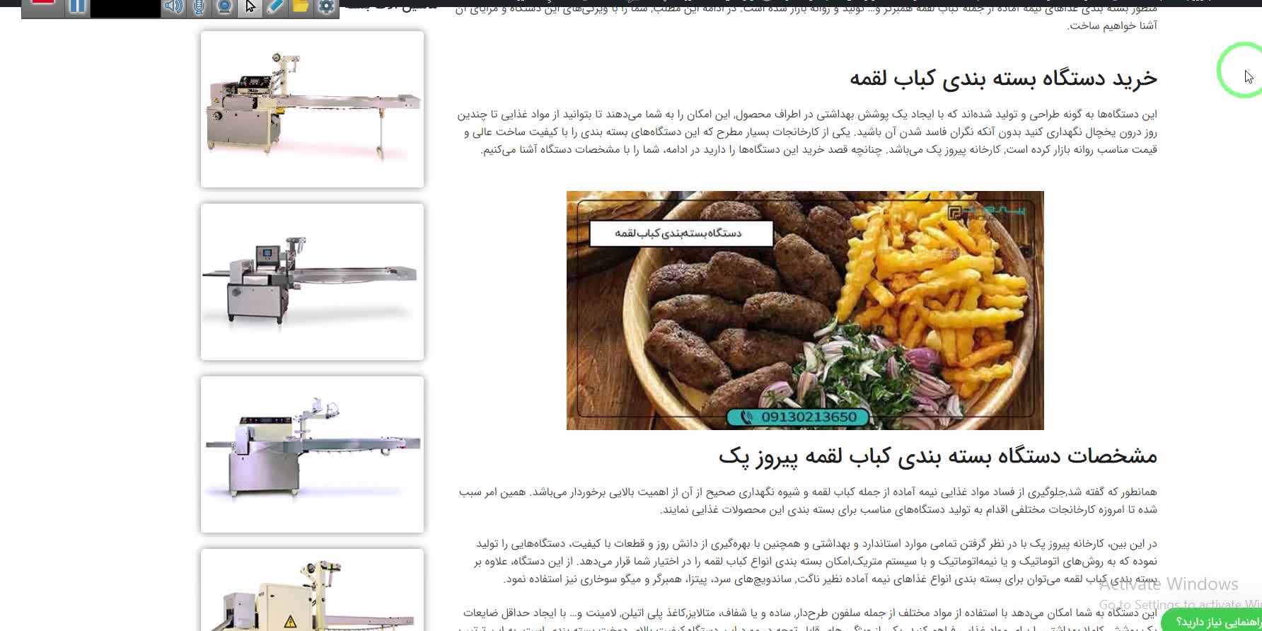Toggle the microphone recording icon
This screenshot has height=631, width=1262.
click(199, 7)
